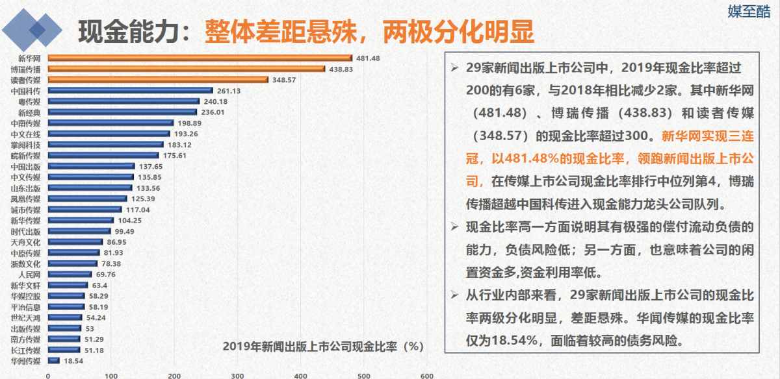Select the orange 博瑞传播 bar
The height and width of the screenshot is (379, 780).
[186, 69]
